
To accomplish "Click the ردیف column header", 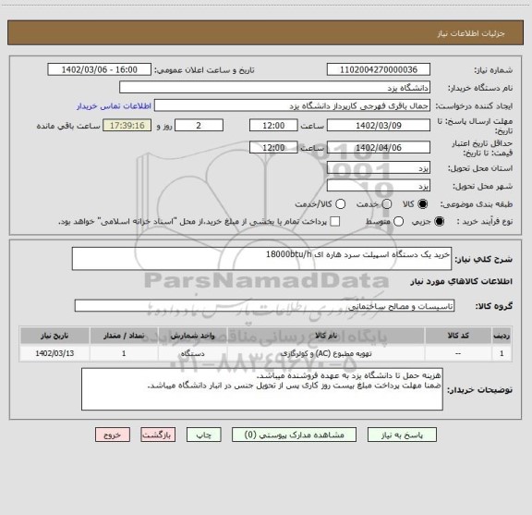I will pos(502,336).
